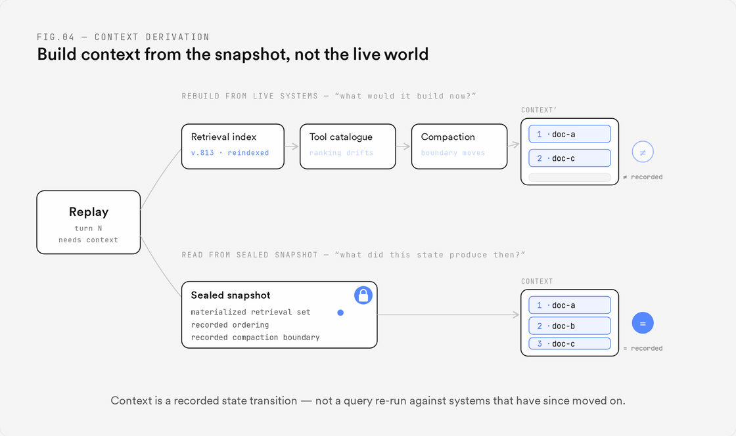Viewport: 736px width, 436px height.
Task: Click the v.813 reindexed link text
Action: pos(230,153)
